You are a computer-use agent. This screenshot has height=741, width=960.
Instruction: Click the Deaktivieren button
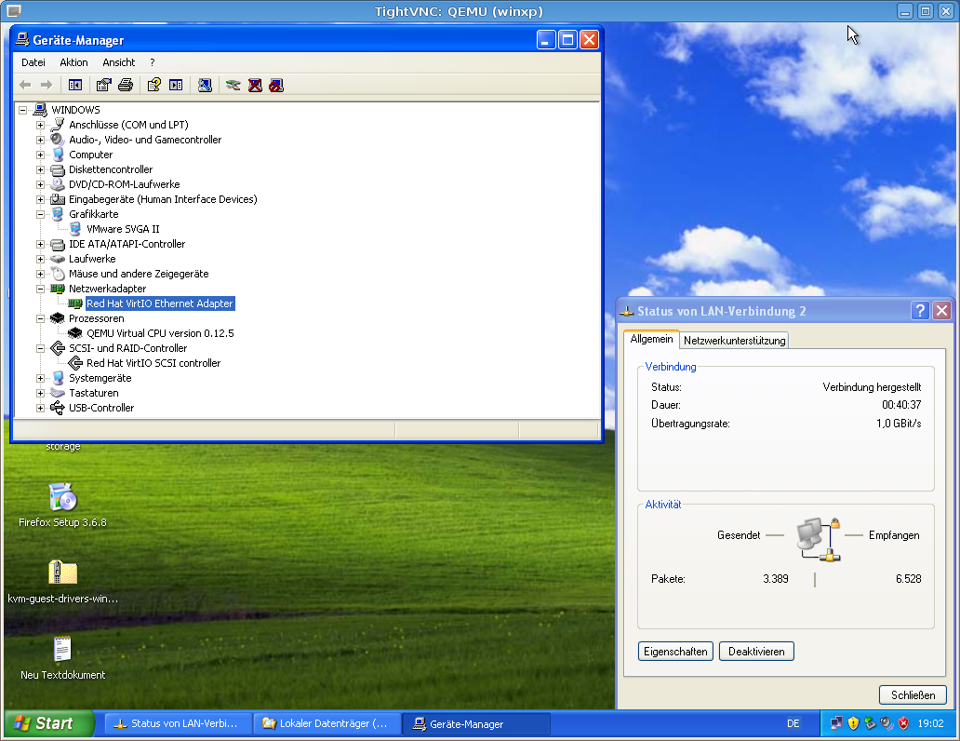click(x=756, y=652)
